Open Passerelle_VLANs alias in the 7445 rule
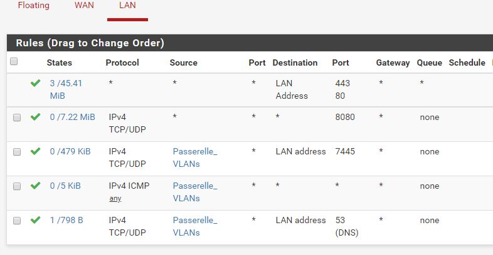493x255 pixels. [x=194, y=157]
